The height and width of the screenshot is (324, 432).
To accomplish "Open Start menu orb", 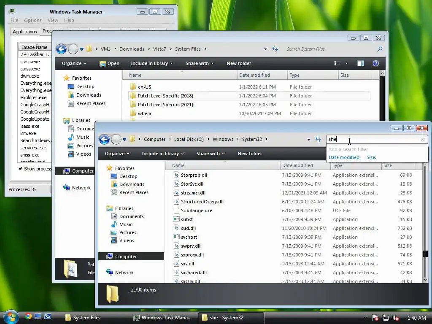I will (x=11, y=317).
